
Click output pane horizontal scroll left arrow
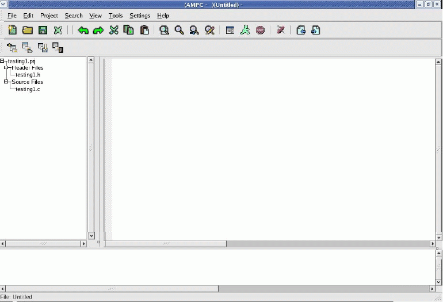(x=3, y=289)
